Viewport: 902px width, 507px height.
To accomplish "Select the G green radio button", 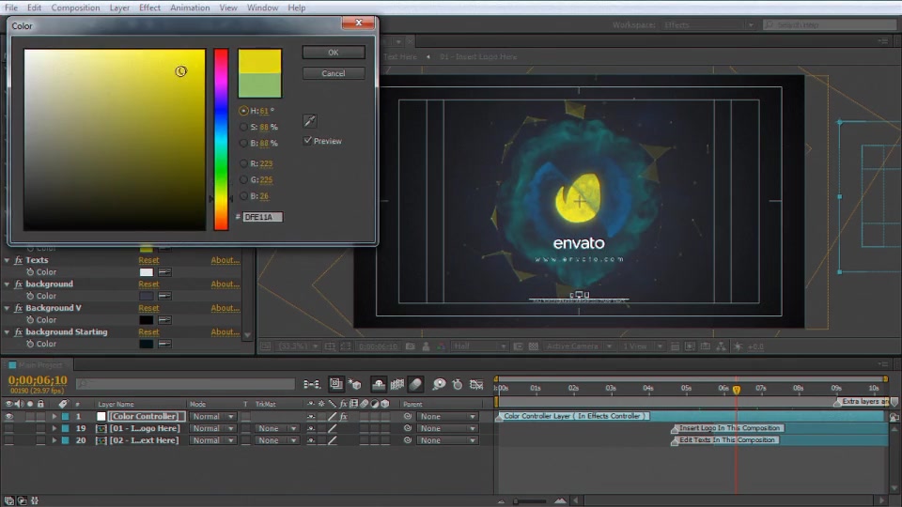I will coord(243,180).
